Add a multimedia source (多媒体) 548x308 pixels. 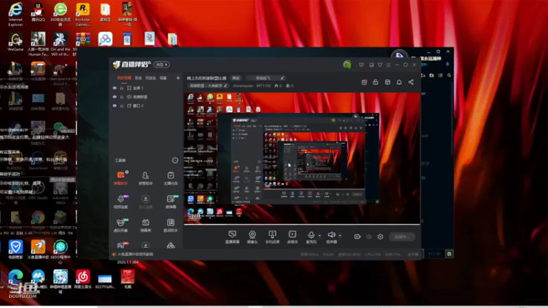click(x=292, y=237)
